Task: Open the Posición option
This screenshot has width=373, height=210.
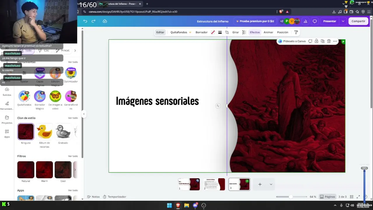Action: point(283,32)
